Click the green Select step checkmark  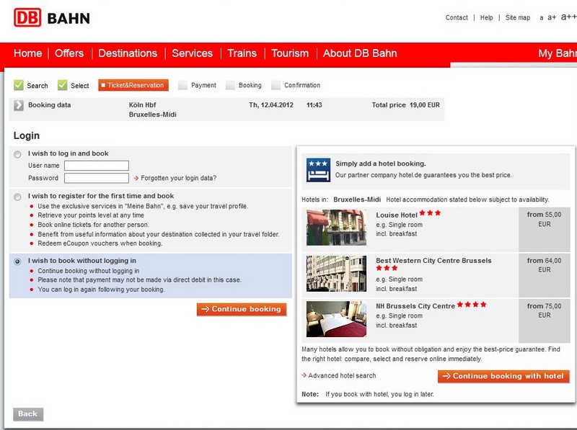tap(63, 85)
